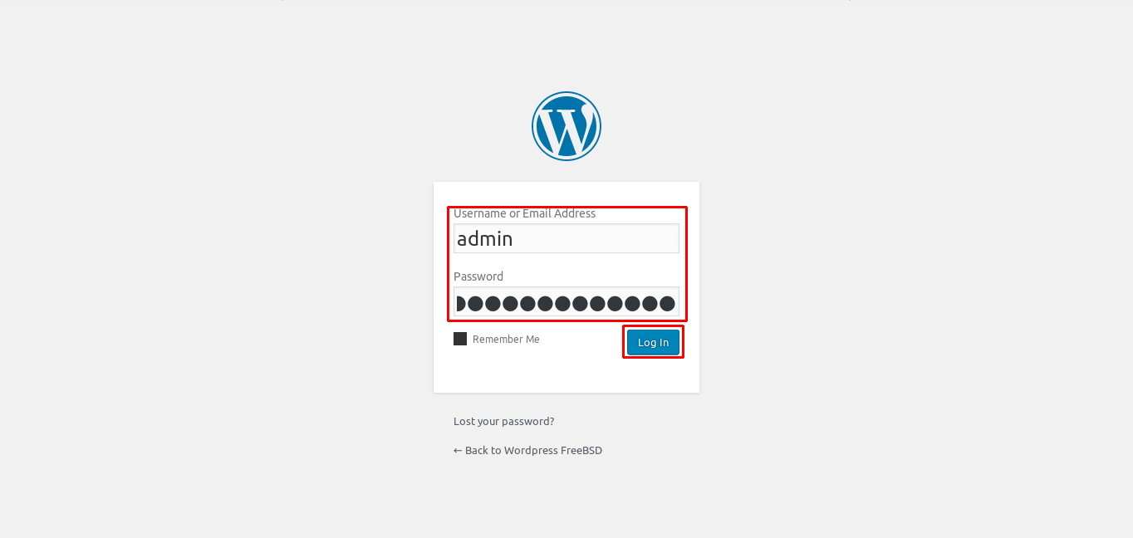Click the Remember Me label text
The image size is (1133, 538).
click(506, 339)
